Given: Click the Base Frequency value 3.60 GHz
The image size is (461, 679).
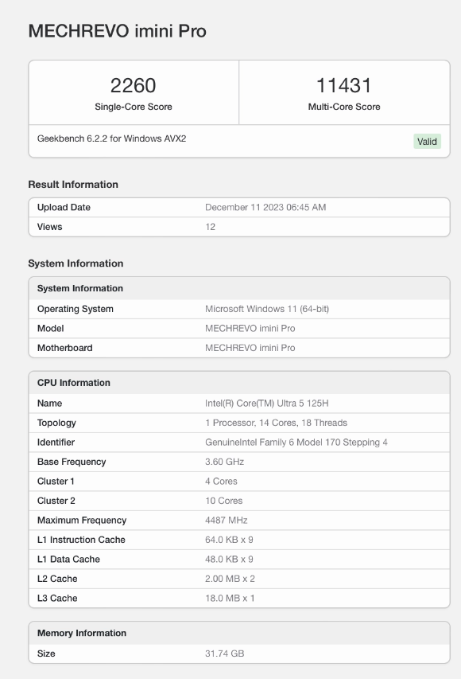Looking at the screenshot, I should tap(224, 462).
